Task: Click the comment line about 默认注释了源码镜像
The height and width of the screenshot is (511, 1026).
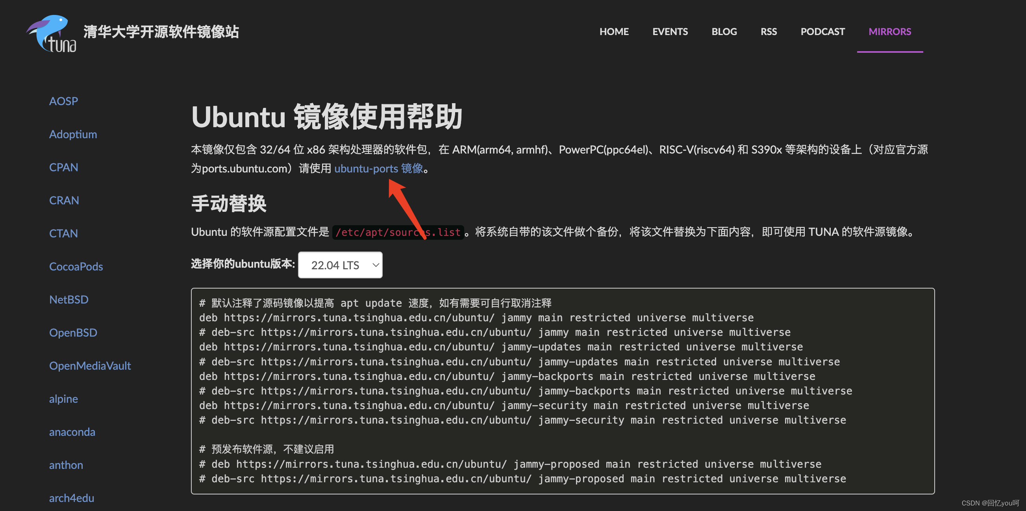Action: pyautogui.click(x=375, y=303)
